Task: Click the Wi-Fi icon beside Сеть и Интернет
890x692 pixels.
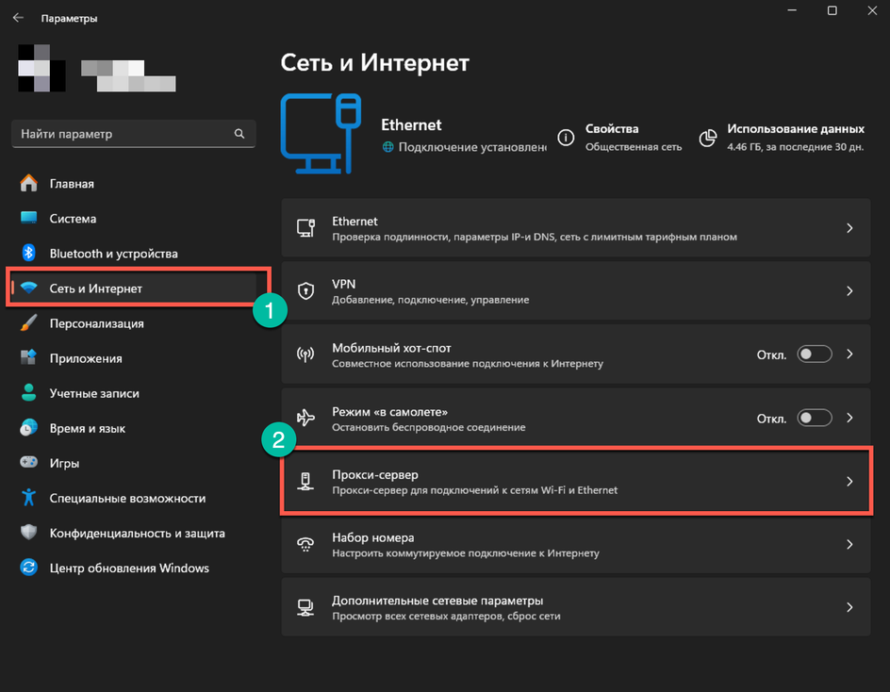Action: pyautogui.click(x=29, y=288)
